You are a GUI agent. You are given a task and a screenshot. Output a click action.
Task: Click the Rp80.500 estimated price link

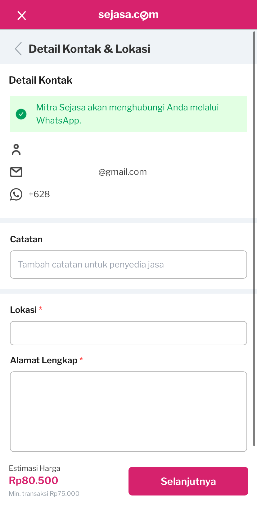[x=34, y=480]
